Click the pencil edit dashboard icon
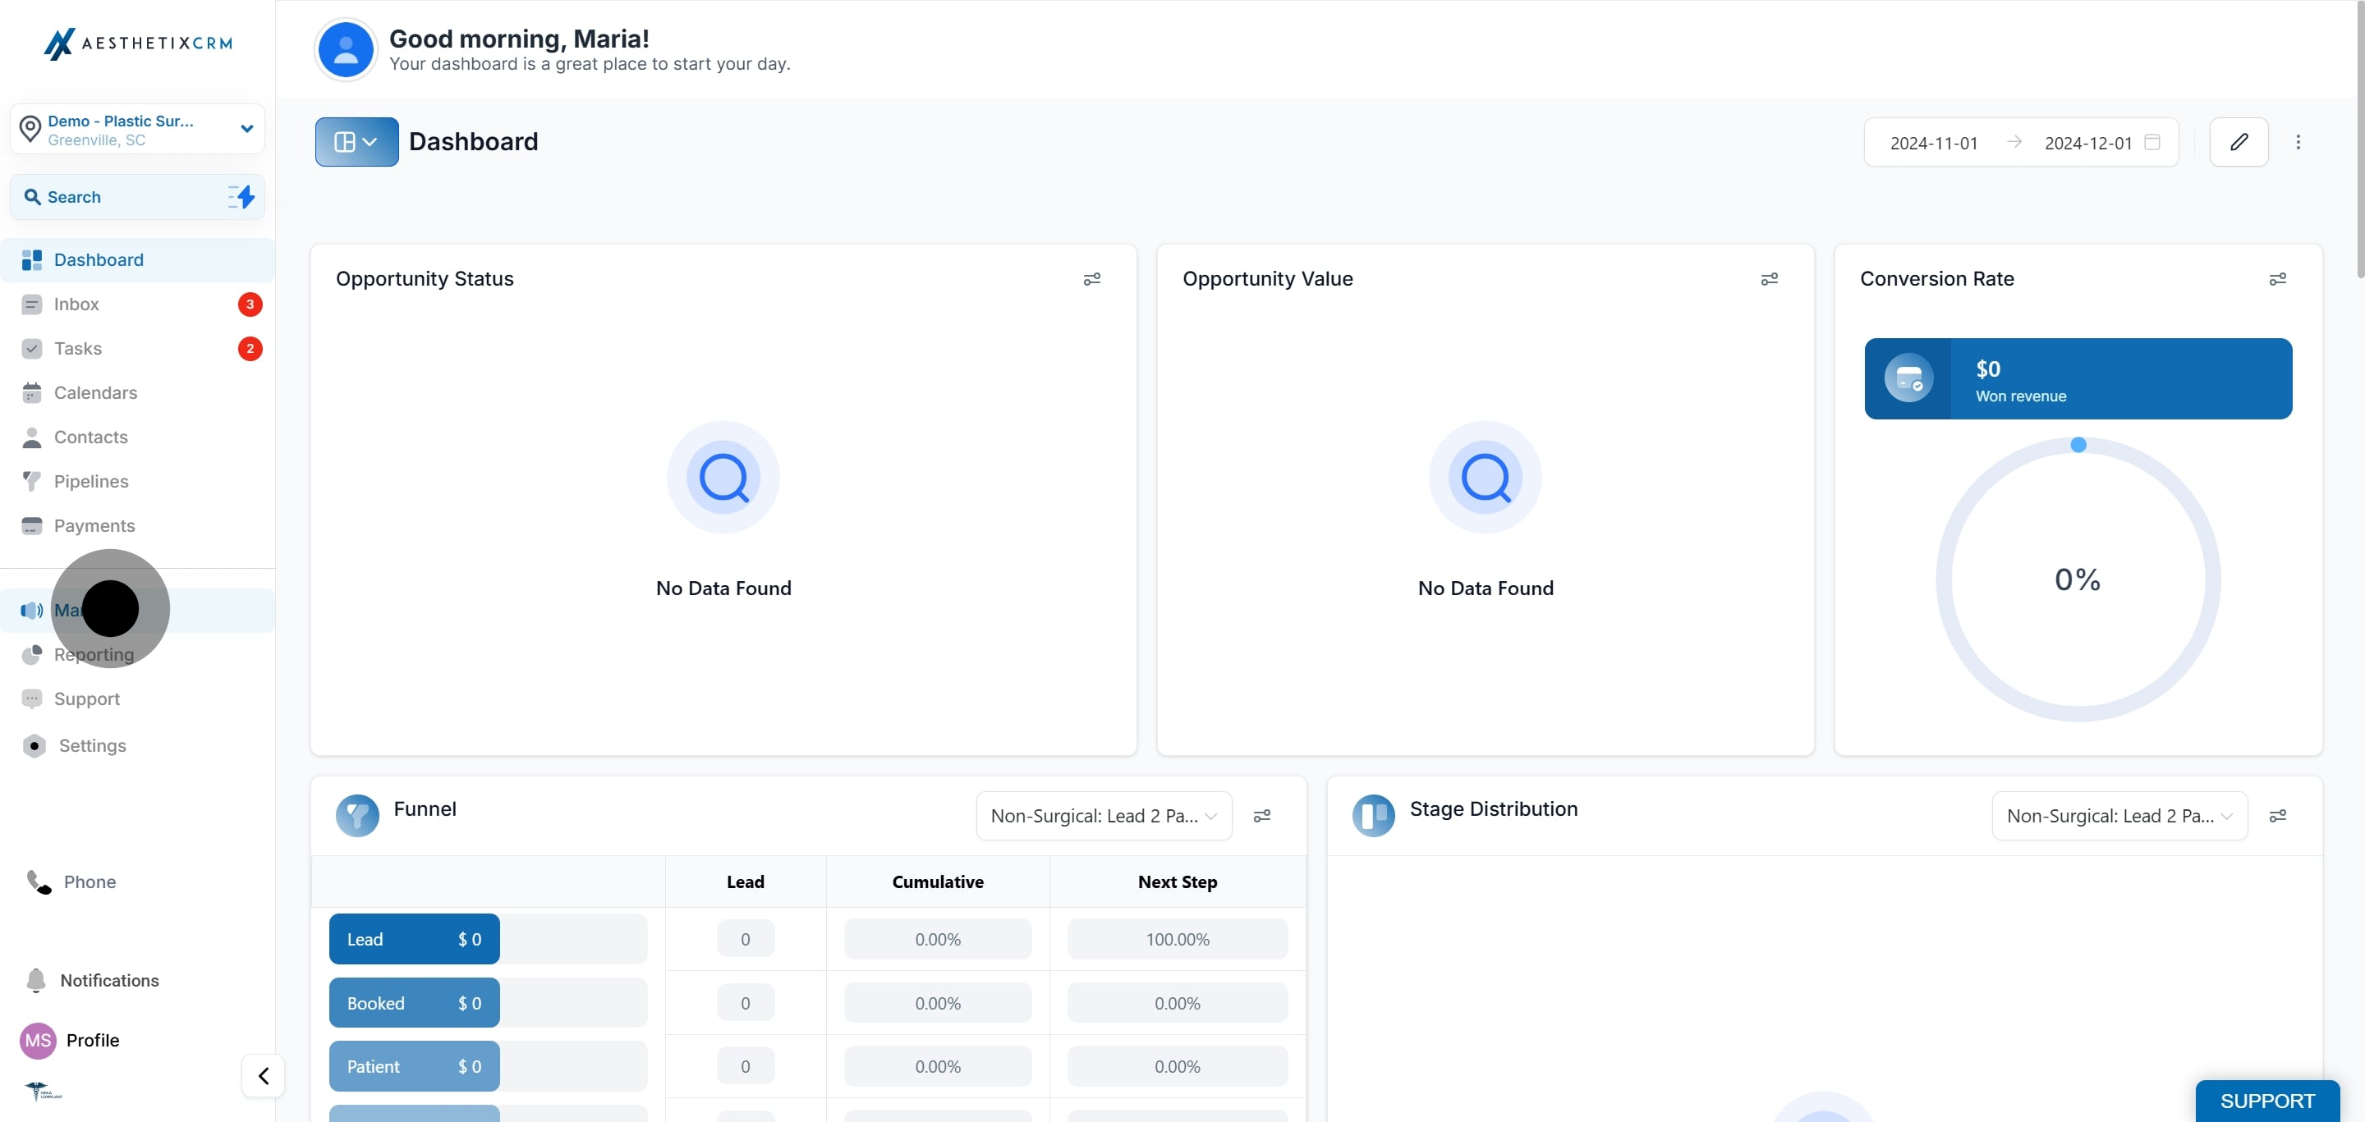Viewport: 2365px width, 1122px height. tap(2239, 142)
